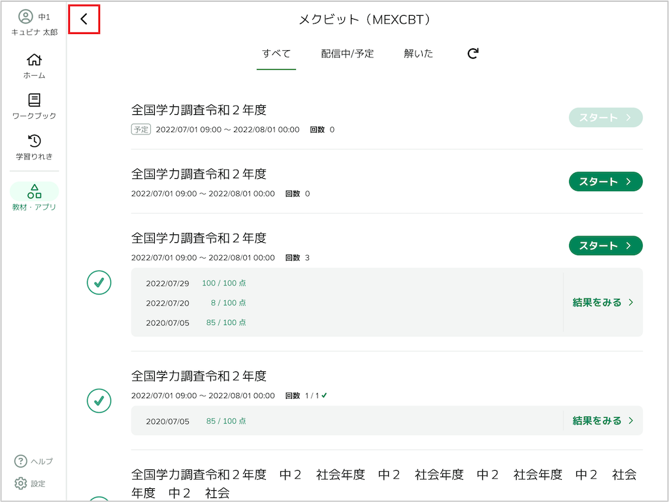Click スタート for the 回数 3 entry
The width and height of the screenshot is (669, 502).
pyautogui.click(x=606, y=245)
